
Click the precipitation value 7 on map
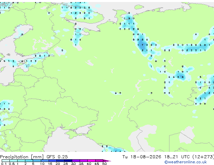142,45
